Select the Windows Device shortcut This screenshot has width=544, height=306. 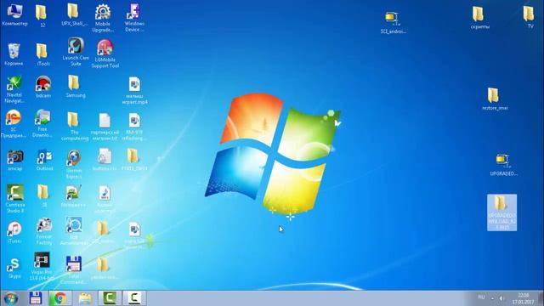pyautogui.click(x=134, y=18)
